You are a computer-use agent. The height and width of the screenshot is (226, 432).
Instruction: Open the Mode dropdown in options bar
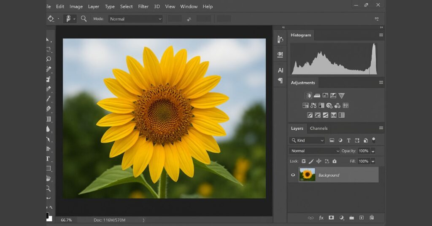(x=135, y=19)
